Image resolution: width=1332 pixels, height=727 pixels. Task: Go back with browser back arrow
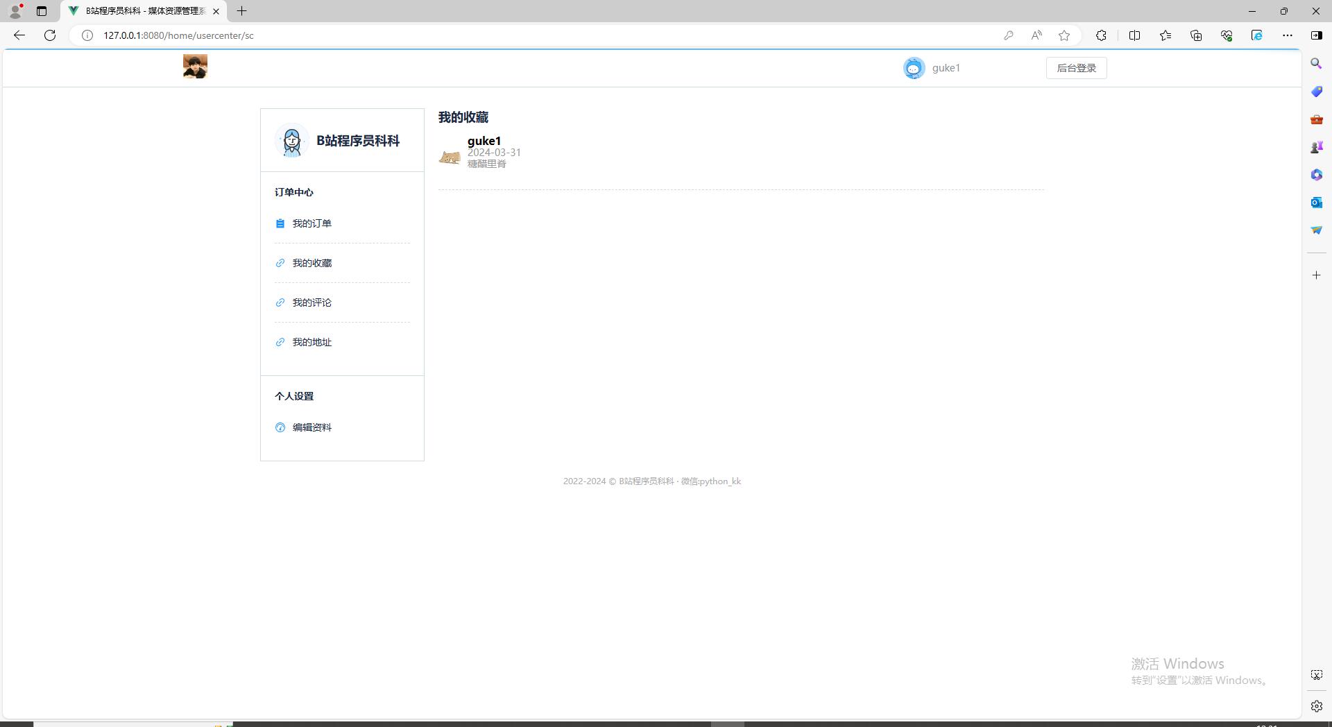pos(19,35)
